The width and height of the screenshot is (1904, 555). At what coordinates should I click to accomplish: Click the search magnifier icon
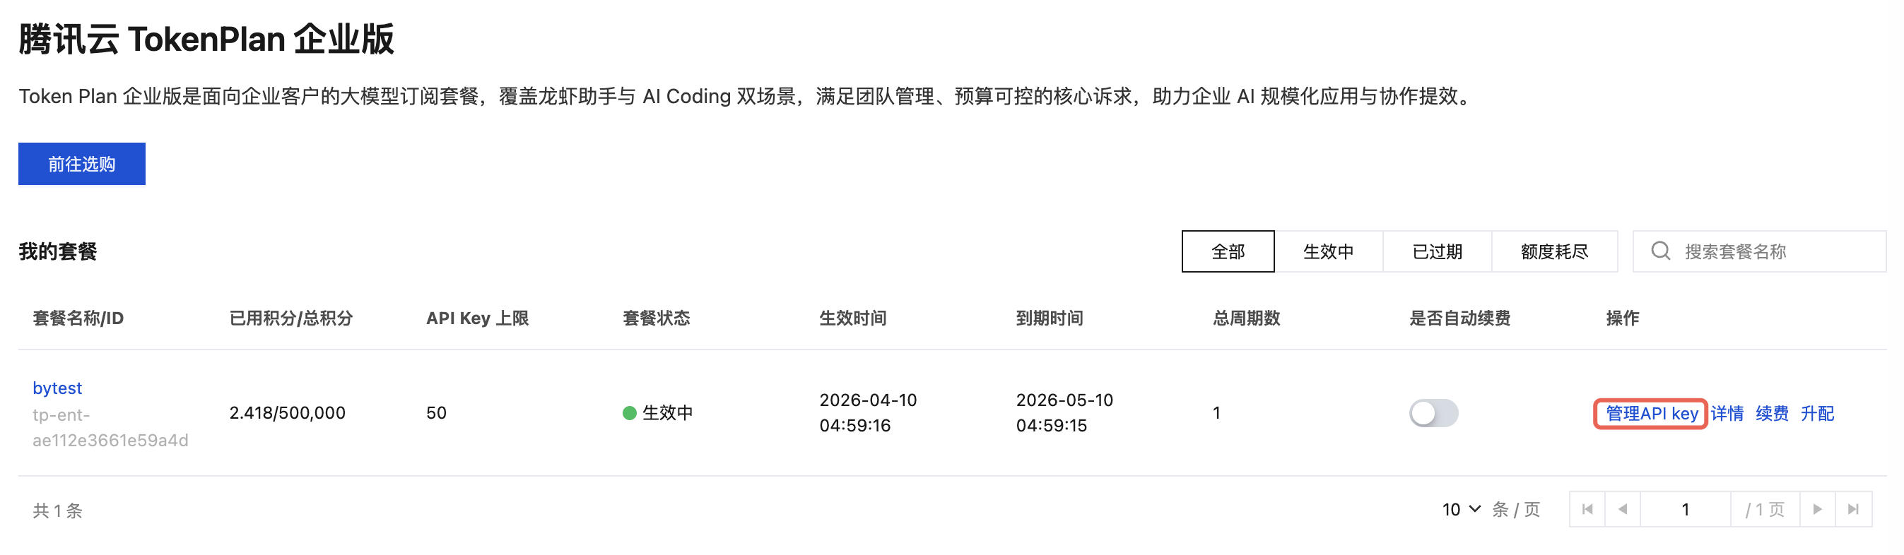pyautogui.click(x=1660, y=251)
